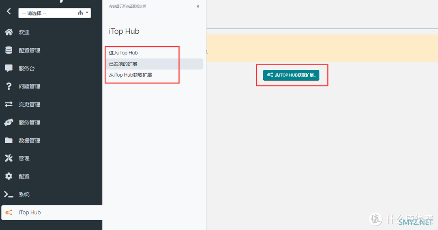Screen dimensions: 438x230
Task: Click the database icon for 配置管理
Action: [x=9, y=50]
